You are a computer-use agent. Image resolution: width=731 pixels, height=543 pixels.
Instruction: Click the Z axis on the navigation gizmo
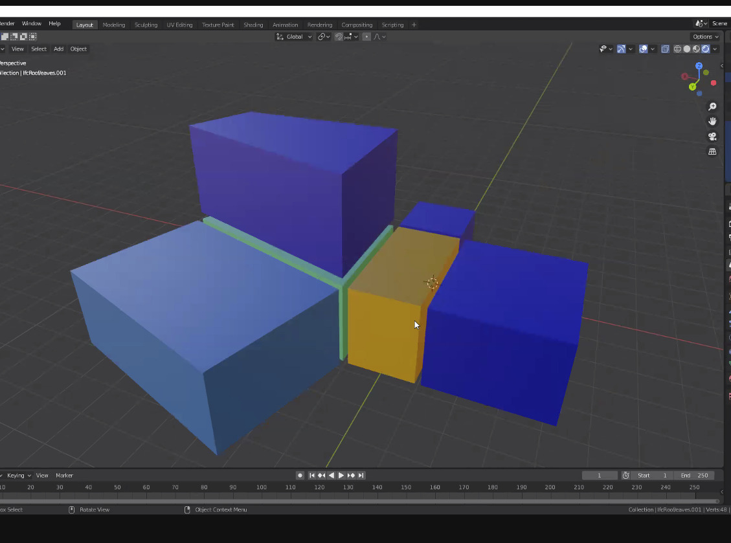pos(699,66)
